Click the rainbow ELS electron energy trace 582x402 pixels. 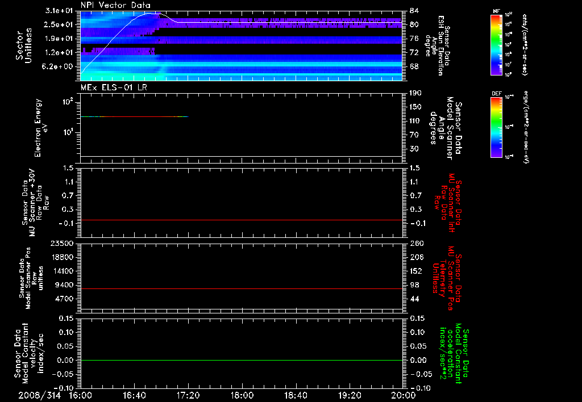[134, 117]
